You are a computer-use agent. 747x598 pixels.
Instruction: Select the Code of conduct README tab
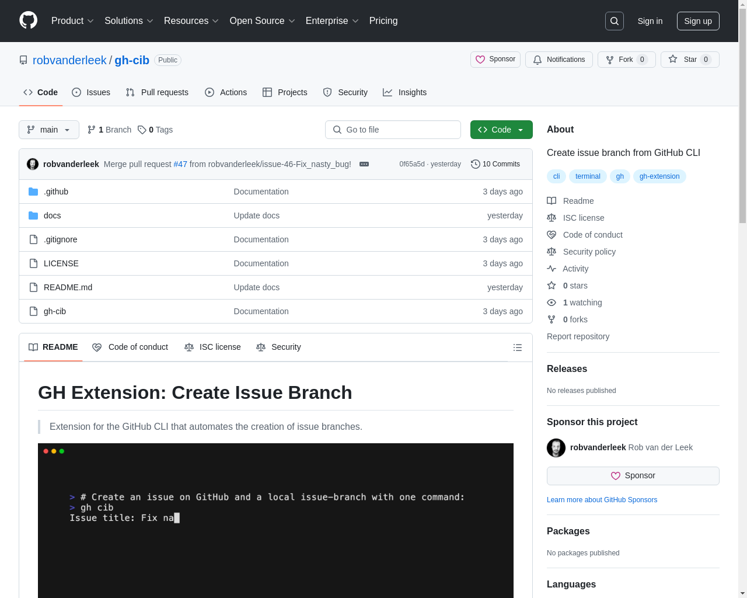130,347
